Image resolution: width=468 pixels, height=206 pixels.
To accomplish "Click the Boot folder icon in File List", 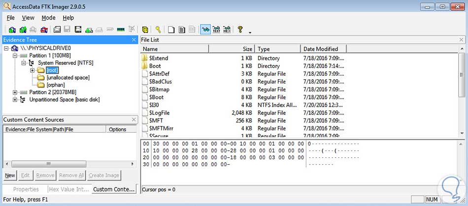I will pos(145,66).
